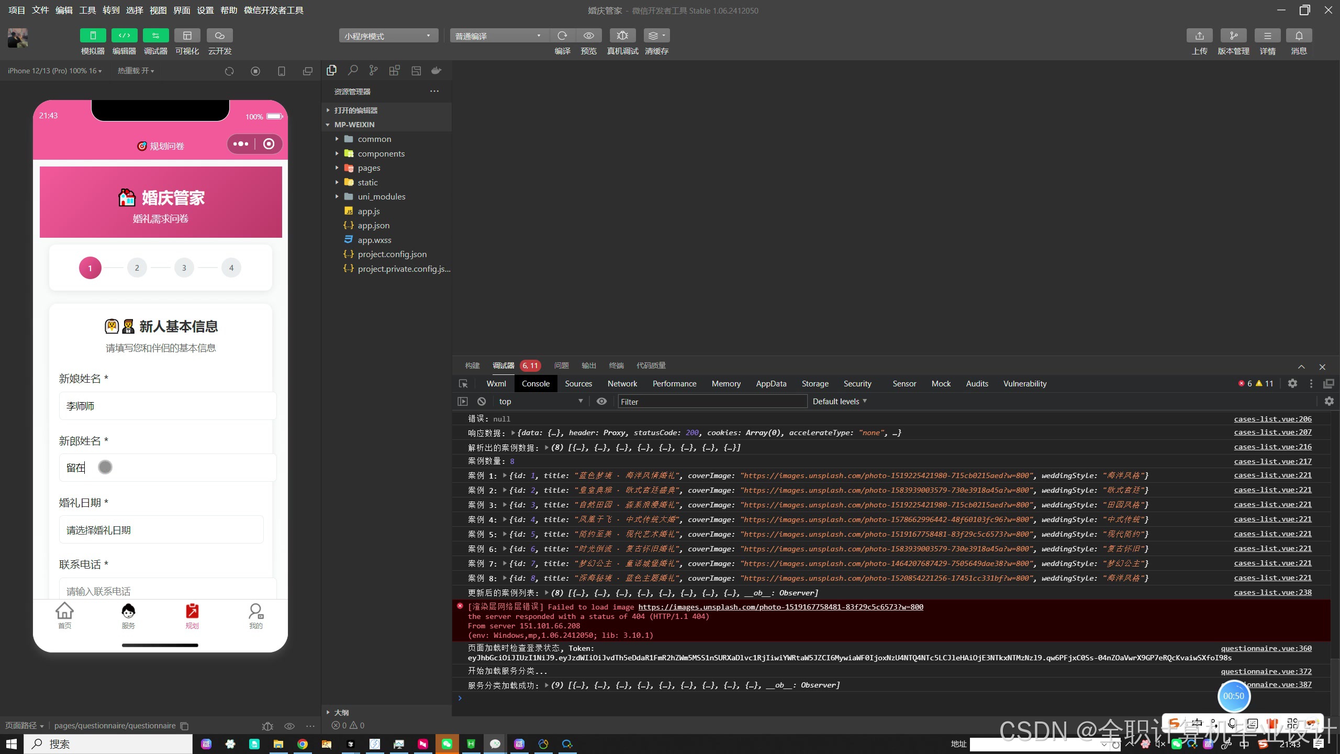
Task: Toggle the console live expression eye icon
Action: tap(601, 402)
